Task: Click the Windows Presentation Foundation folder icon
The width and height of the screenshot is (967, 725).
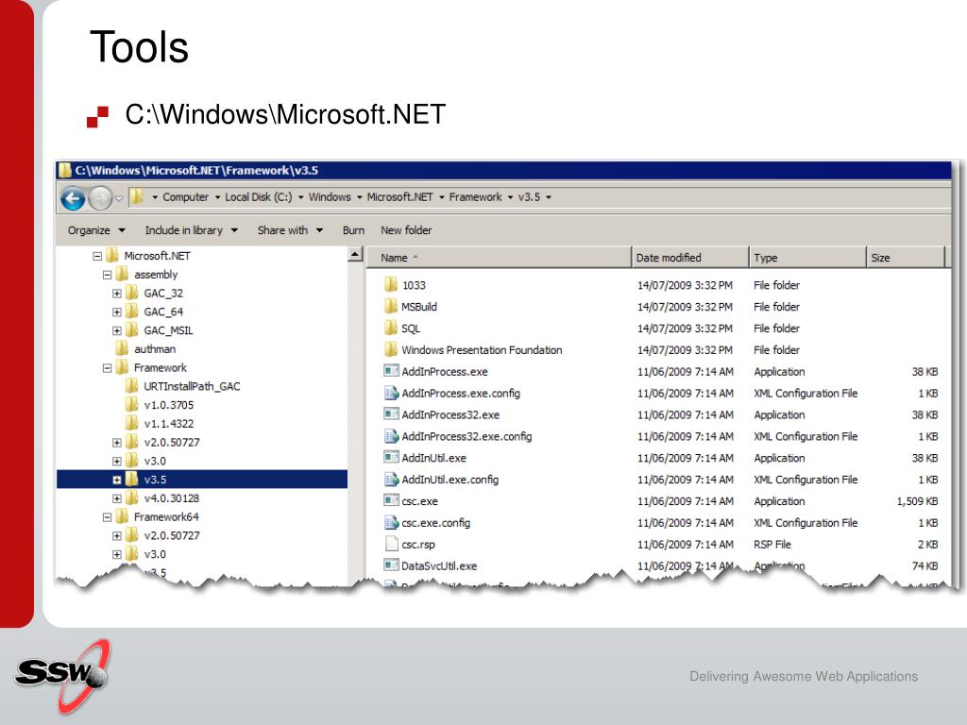Action: [390, 349]
